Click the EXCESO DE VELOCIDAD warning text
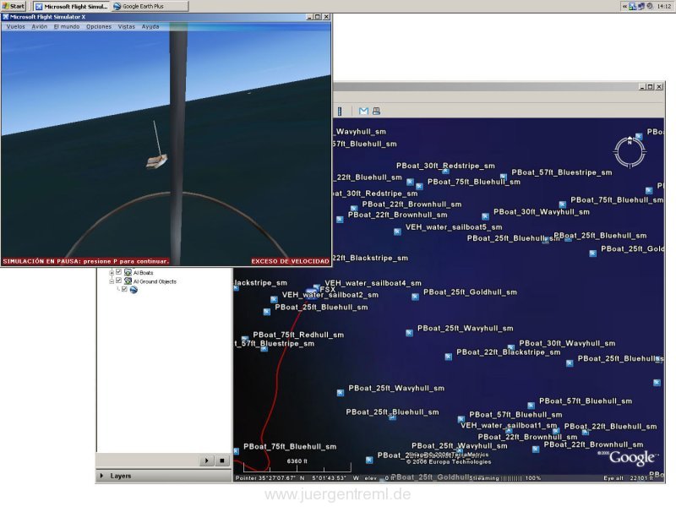This screenshot has width=676, height=507. 290,261
